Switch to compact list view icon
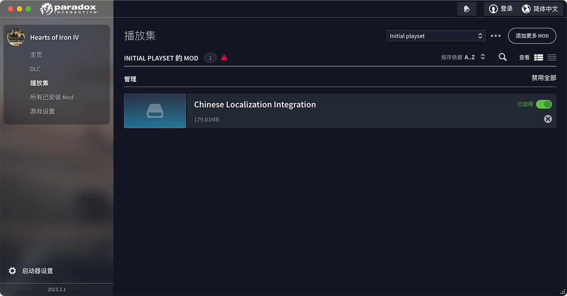This screenshot has width=567, height=296. click(552, 57)
